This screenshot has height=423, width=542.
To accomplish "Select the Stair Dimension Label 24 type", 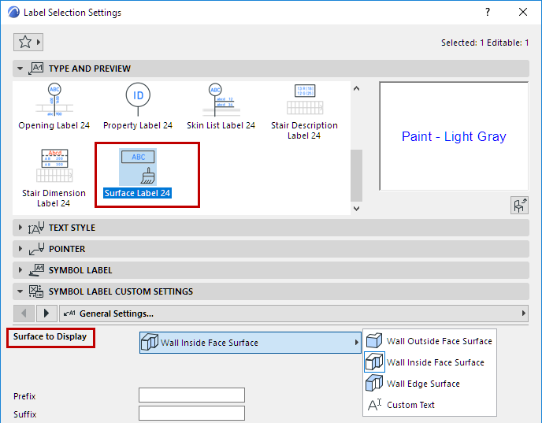I will (54, 178).
